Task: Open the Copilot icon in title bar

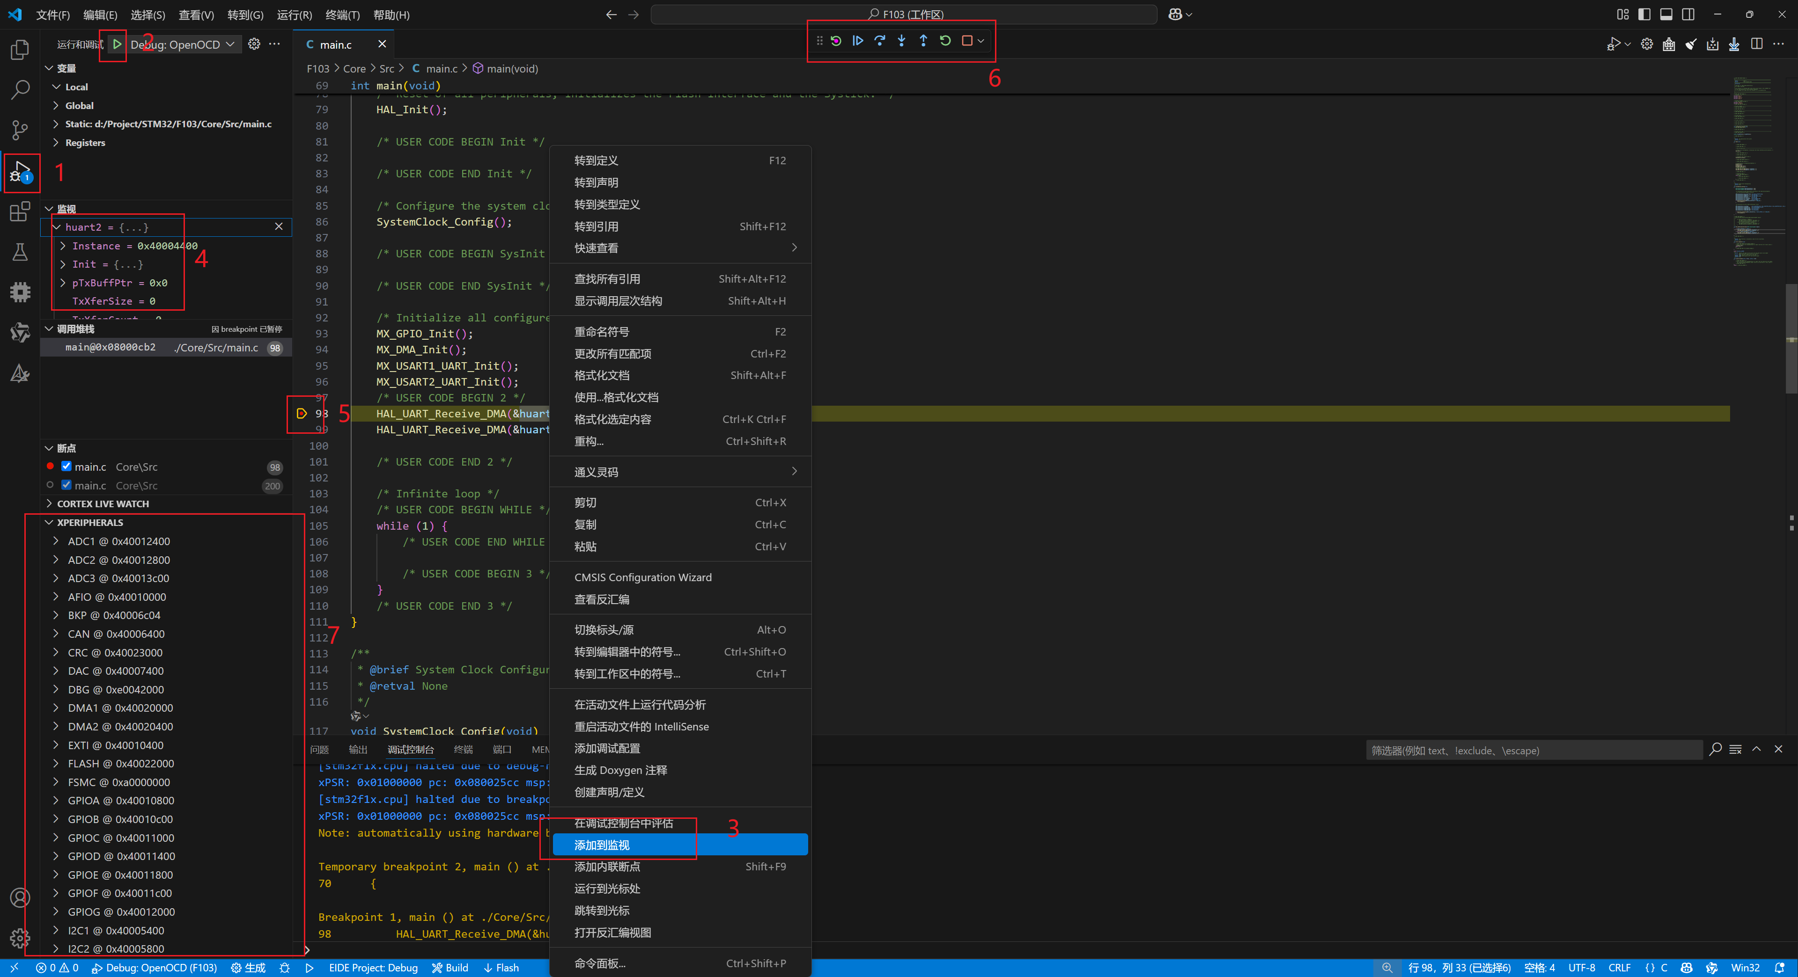Action: tap(1175, 15)
